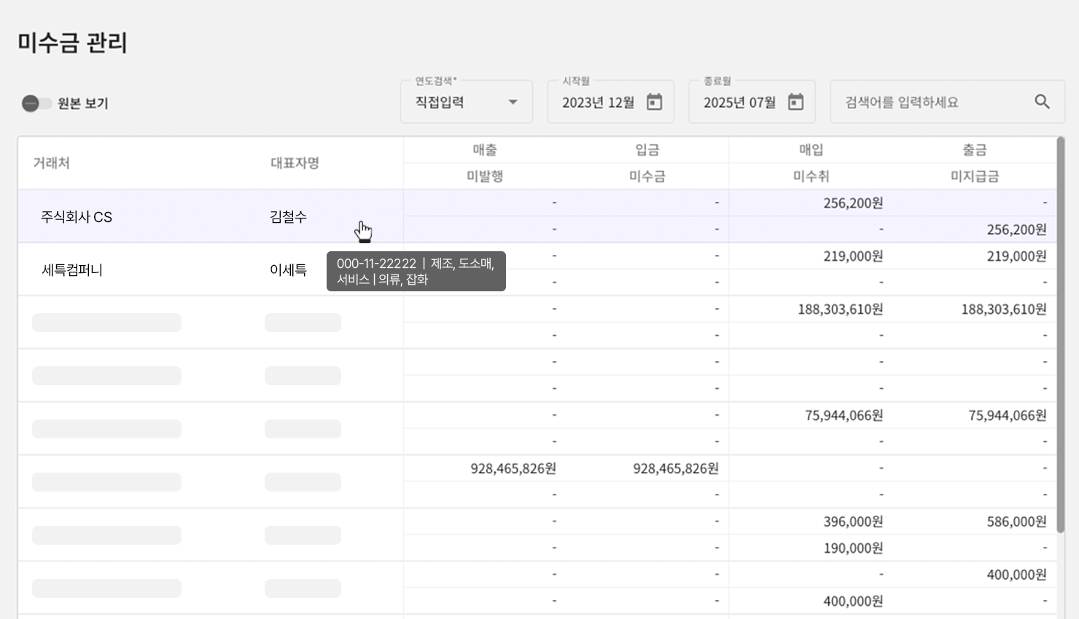Click 256,200원 in the 미지급금 row
The width and height of the screenshot is (1079, 619).
(1016, 229)
